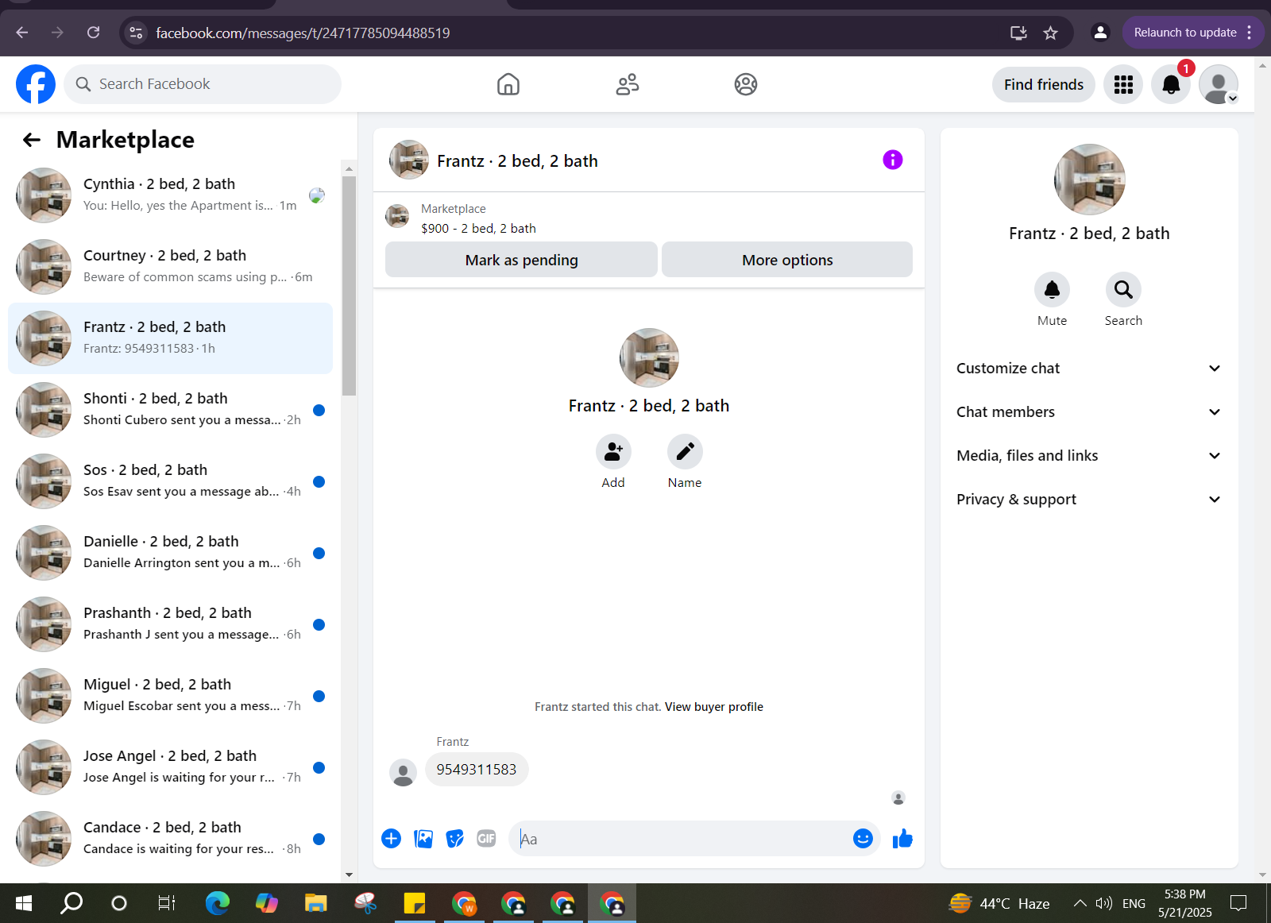The height and width of the screenshot is (923, 1271).
Task: Mute the Frantz conversation
Action: click(x=1052, y=290)
